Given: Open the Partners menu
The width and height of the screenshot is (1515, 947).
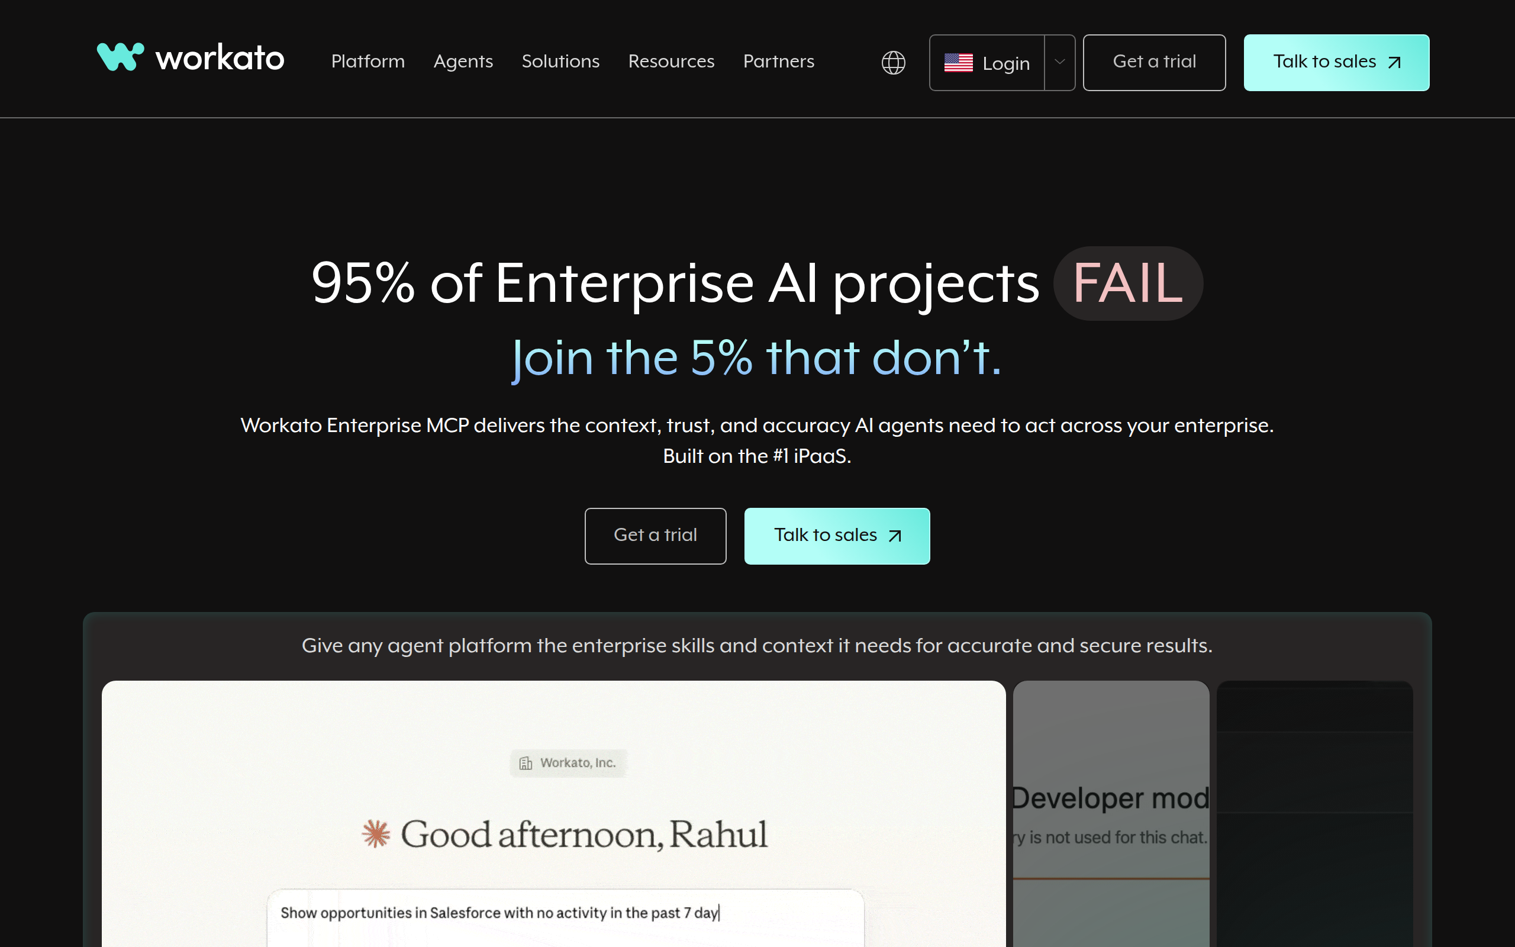Looking at the screenshot, I should (778, 62).
